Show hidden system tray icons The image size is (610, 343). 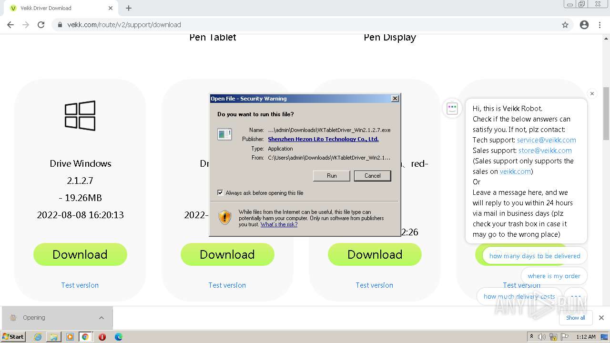pos(531,337)
